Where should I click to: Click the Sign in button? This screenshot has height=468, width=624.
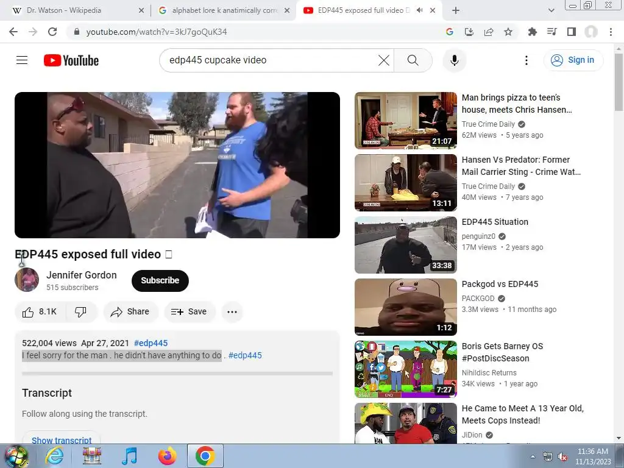pyautogui.click(x=573, y=60)
